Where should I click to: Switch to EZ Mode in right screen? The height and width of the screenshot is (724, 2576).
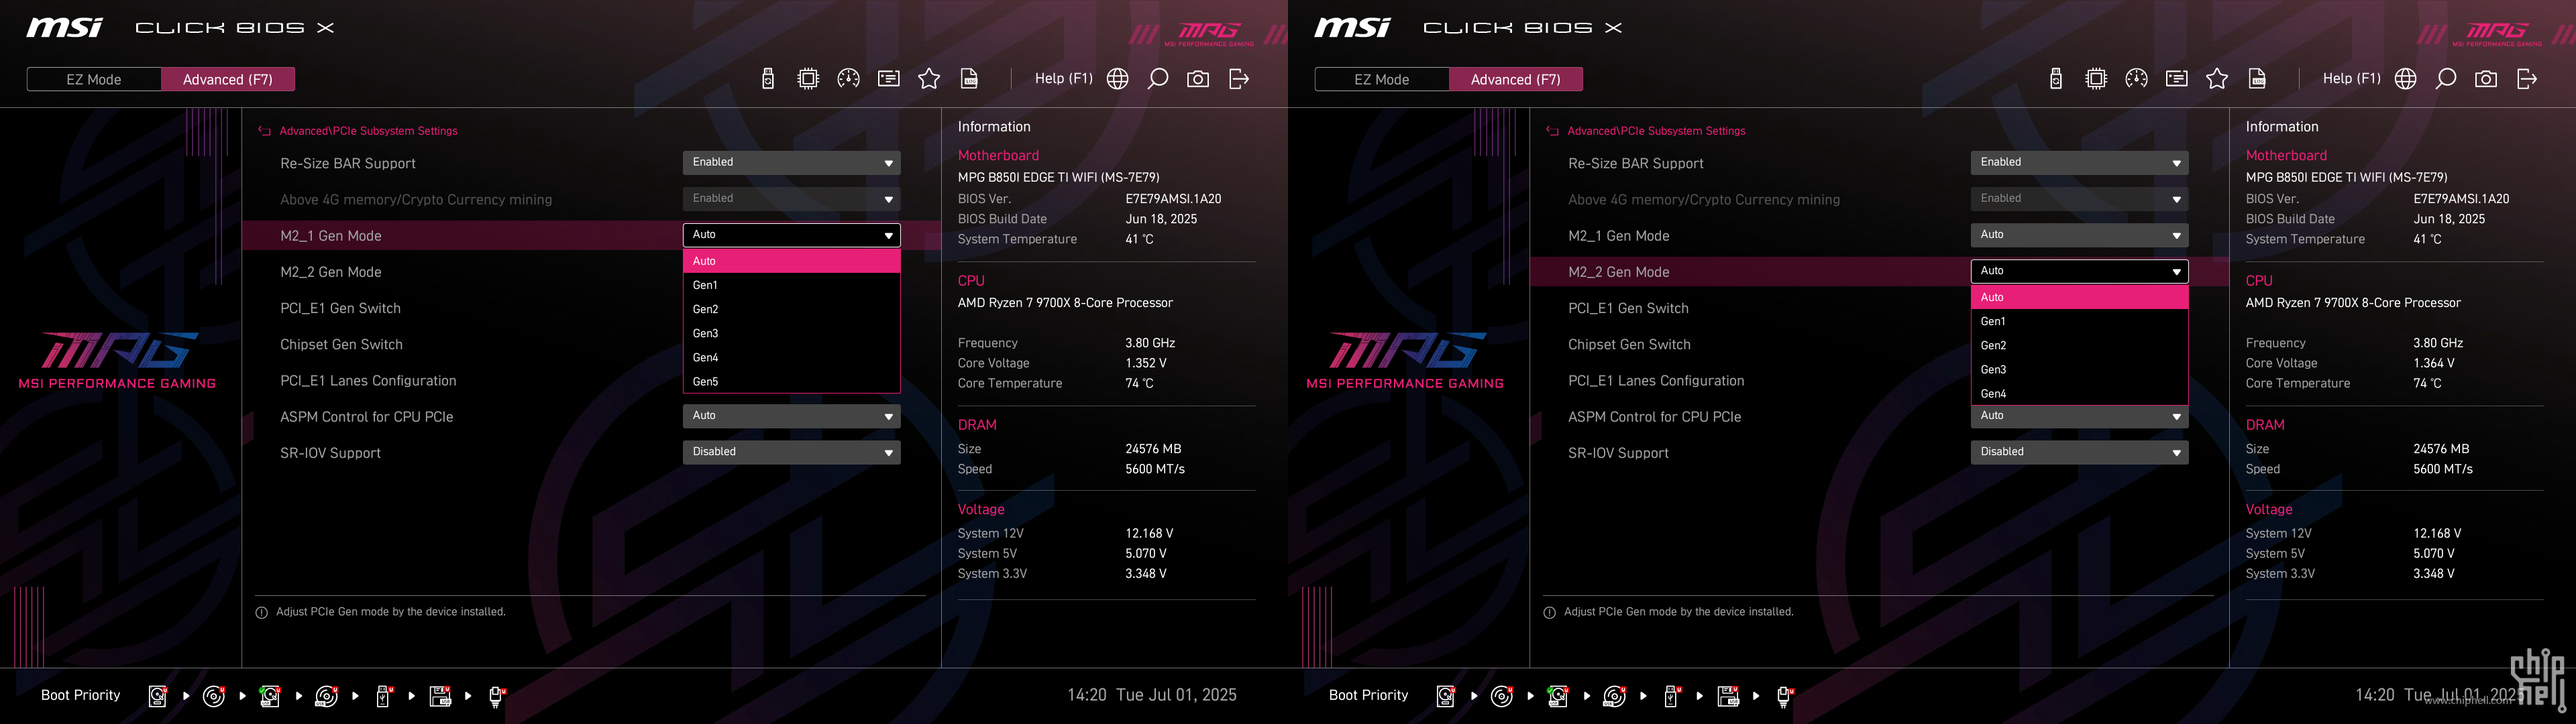click(1382, 79)
